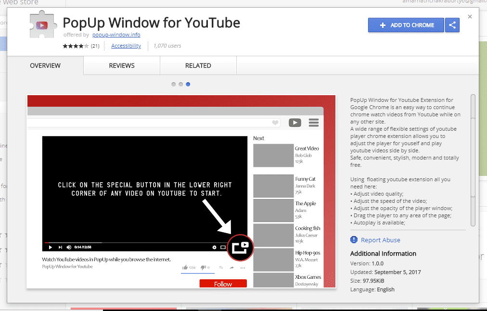Open the Accessibility category link
Screen dimensions: 487x311
126,46
